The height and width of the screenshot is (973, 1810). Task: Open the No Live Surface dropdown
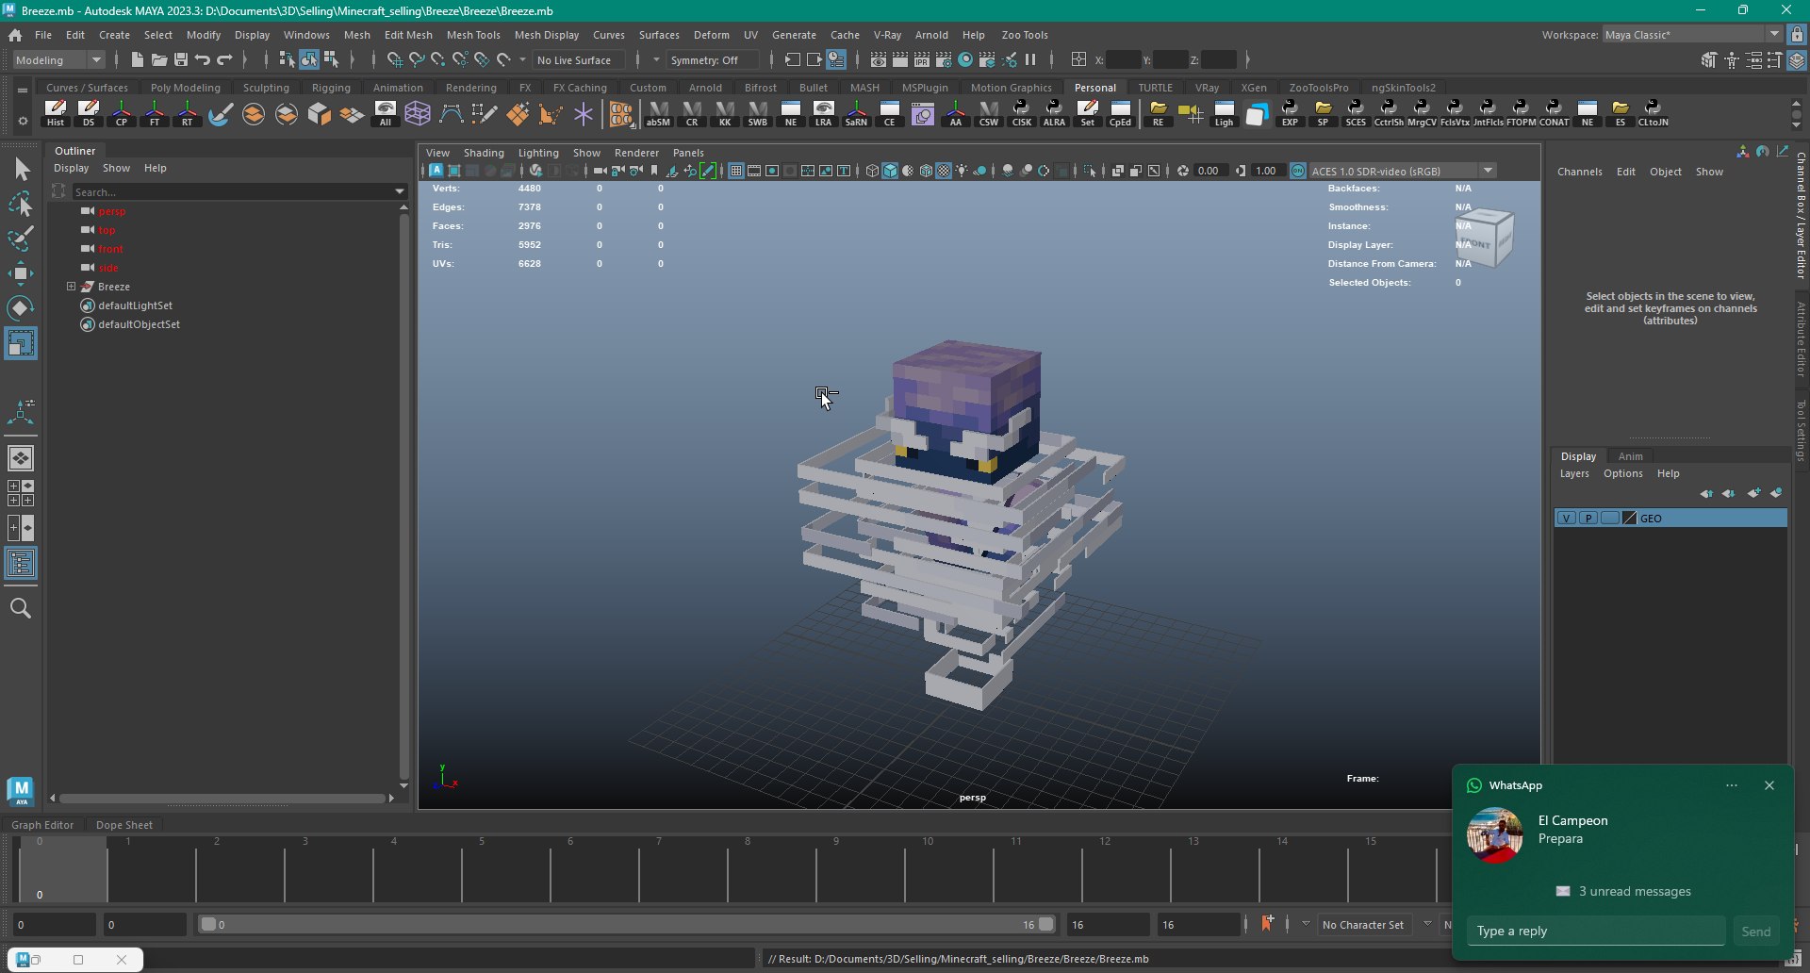578,59
